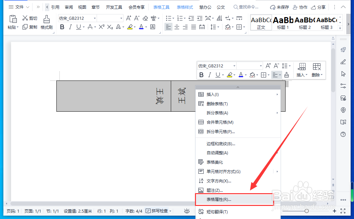This screenshot has width=354, height=219.
Task: Choose 插入(I) in context menu
Action: (238, 95)
